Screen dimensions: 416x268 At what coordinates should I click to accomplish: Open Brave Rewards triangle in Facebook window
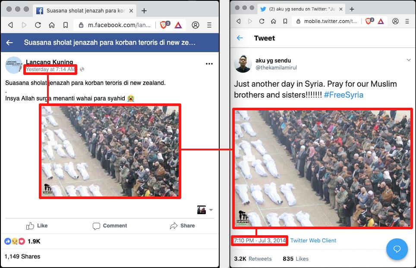pos(178,25)
